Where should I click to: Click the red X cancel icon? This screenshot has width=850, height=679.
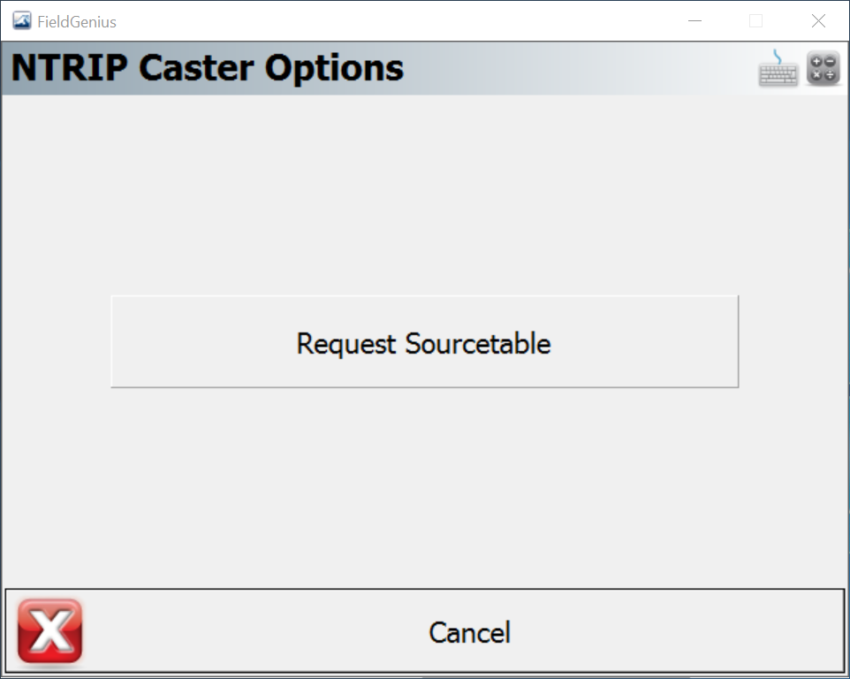point(49,630)
